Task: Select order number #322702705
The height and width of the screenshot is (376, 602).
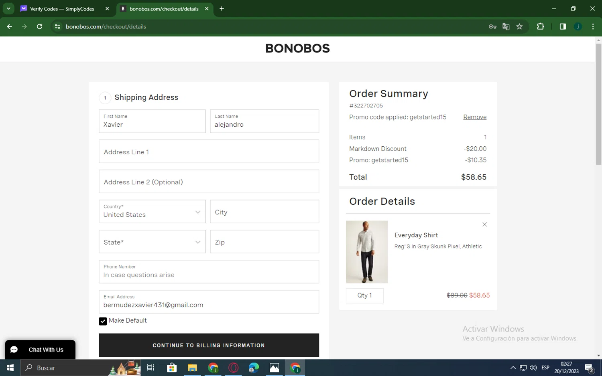Action: [366, 106]
